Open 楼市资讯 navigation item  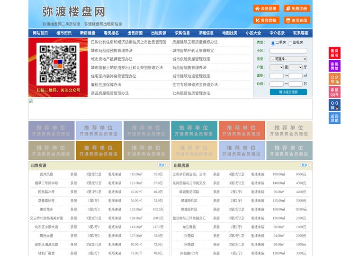(x=64, y=33)
